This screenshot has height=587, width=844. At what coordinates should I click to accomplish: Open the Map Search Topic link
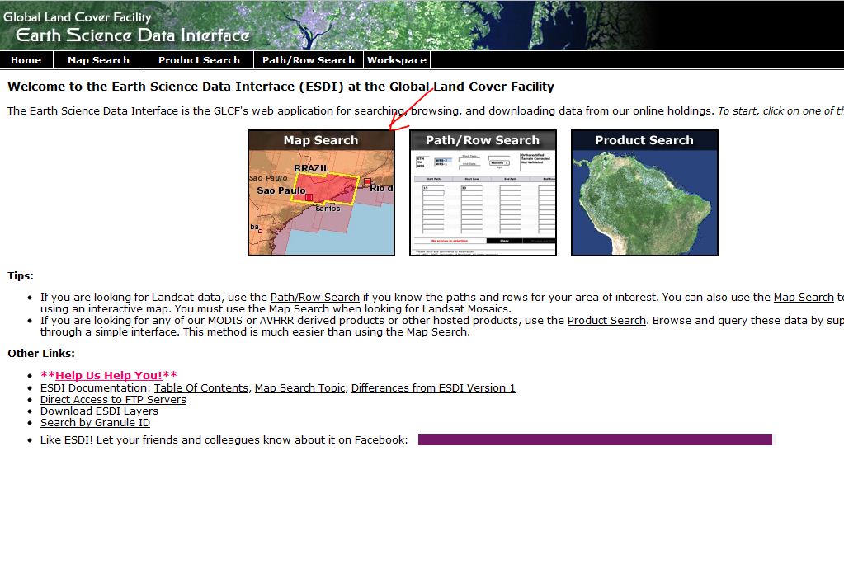click(x=299, y=388)
